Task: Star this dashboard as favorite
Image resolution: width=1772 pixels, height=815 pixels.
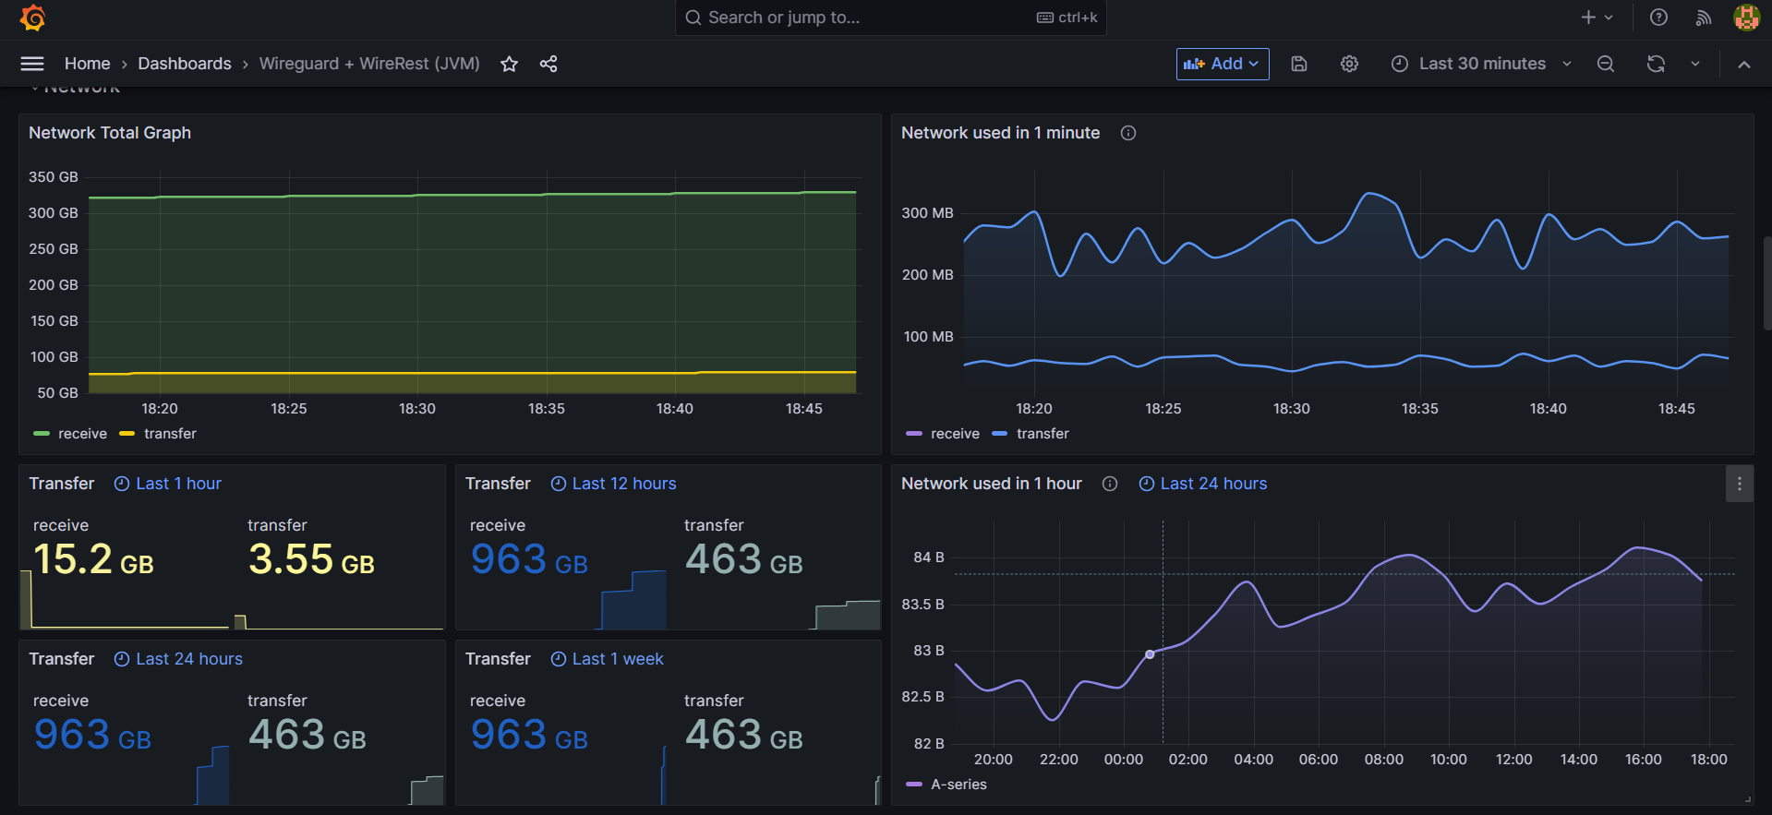Action: [x=509, y=64]
